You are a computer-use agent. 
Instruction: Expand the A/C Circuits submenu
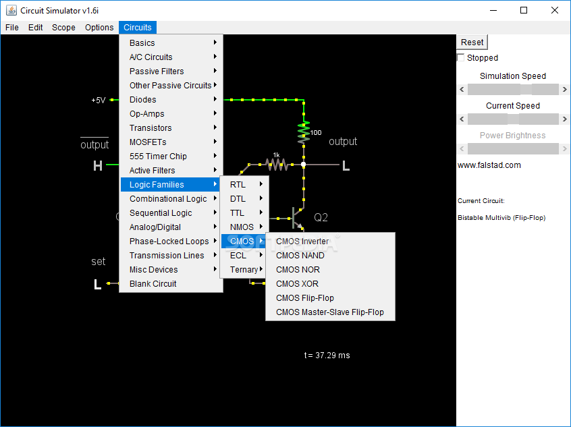171,57
